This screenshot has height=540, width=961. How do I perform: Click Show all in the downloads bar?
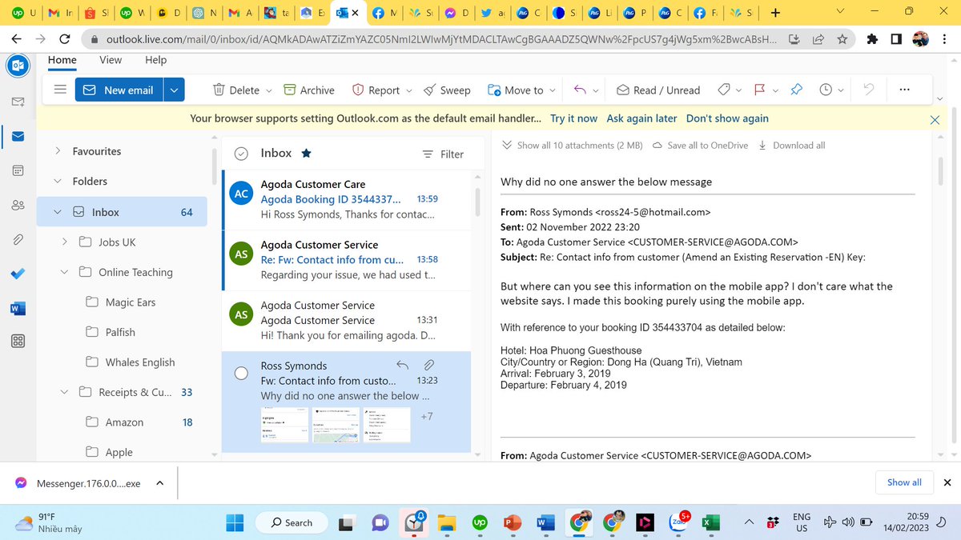pos(904,482)
